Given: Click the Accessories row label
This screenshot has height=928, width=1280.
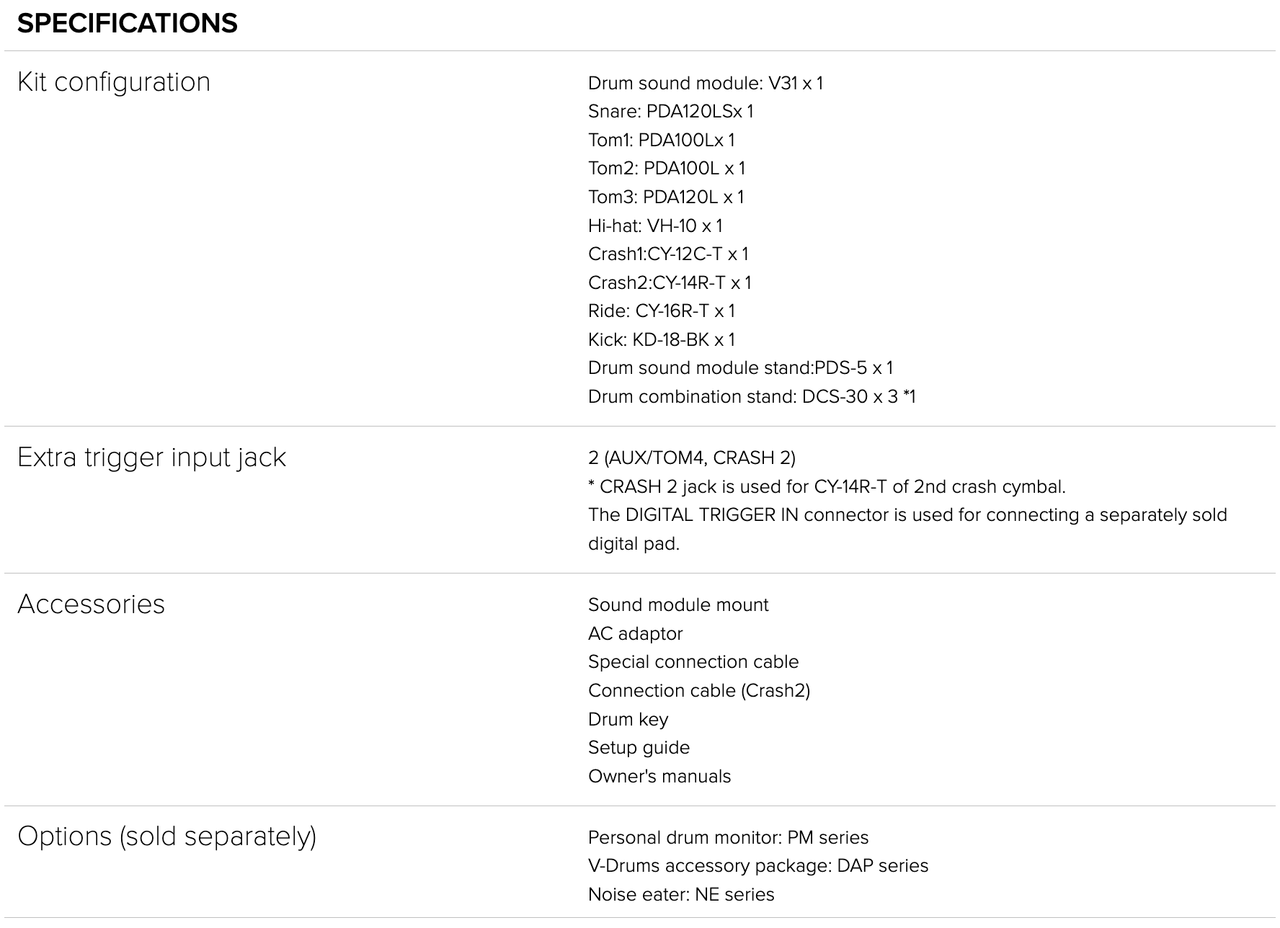Looking at the screenshot, I should click(91, 604).
